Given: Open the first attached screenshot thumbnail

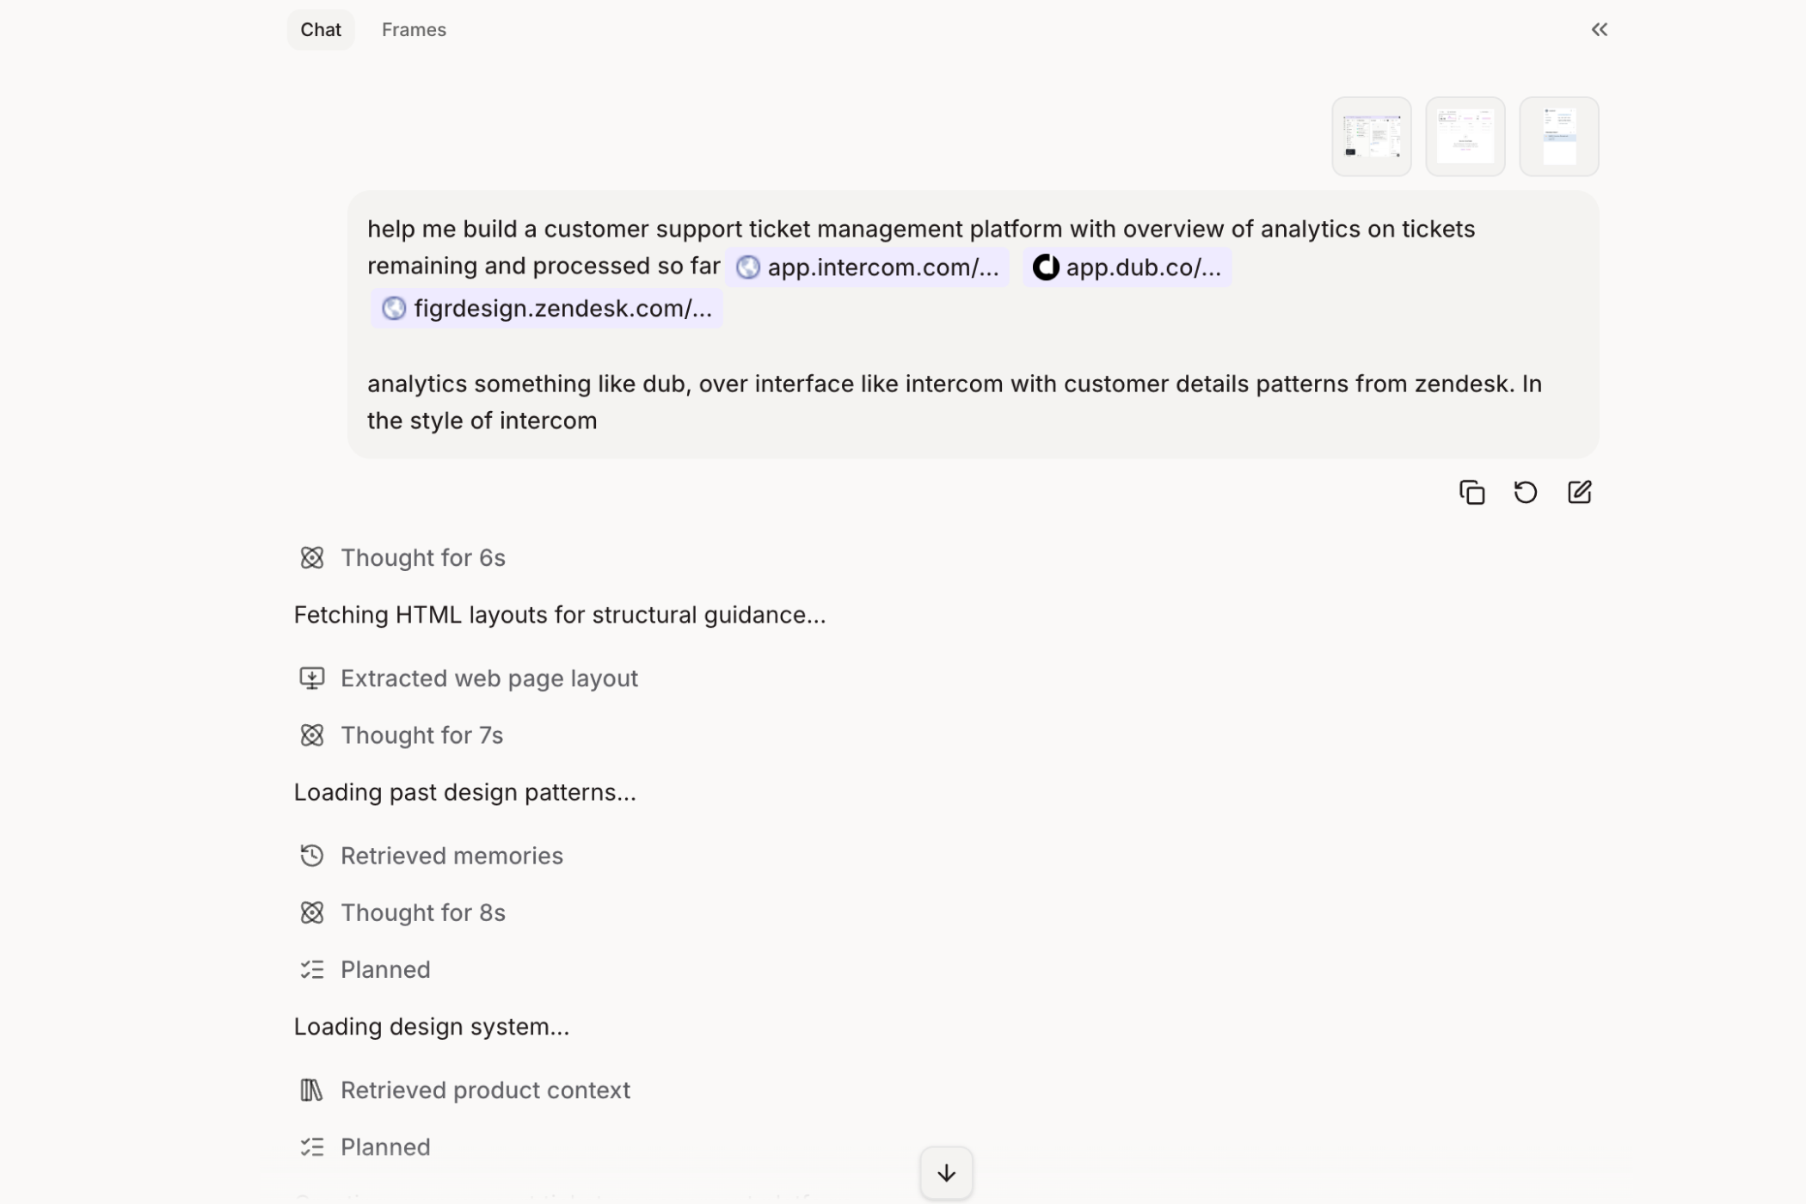Looking at the screenshot, I should pos(1371,137).
